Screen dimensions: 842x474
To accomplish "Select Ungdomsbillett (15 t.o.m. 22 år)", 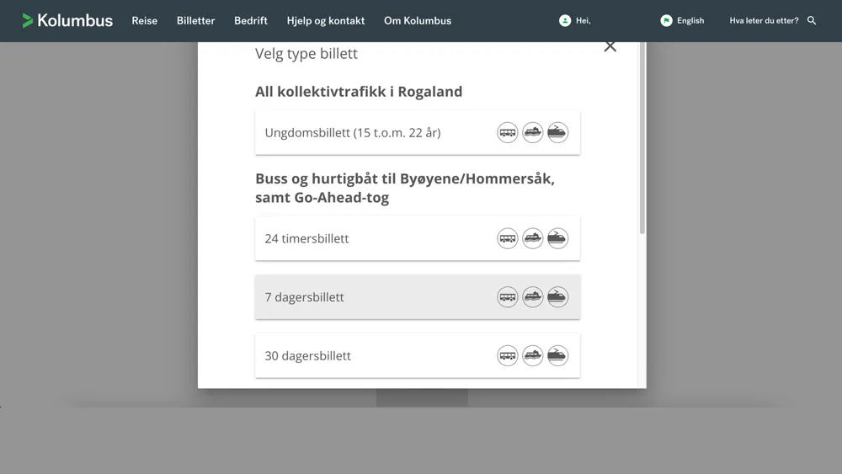I will 353,133.
